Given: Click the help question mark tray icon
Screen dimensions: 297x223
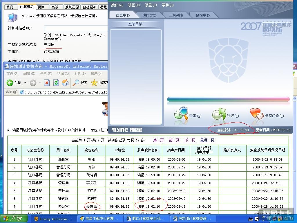Looking at the screenshot, I should pos(257,219).
